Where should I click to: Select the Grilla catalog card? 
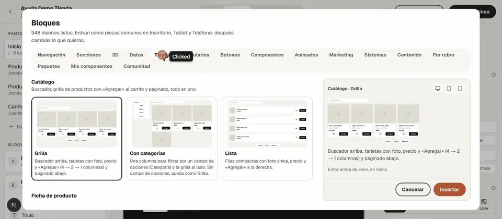[x=77, y=139]
